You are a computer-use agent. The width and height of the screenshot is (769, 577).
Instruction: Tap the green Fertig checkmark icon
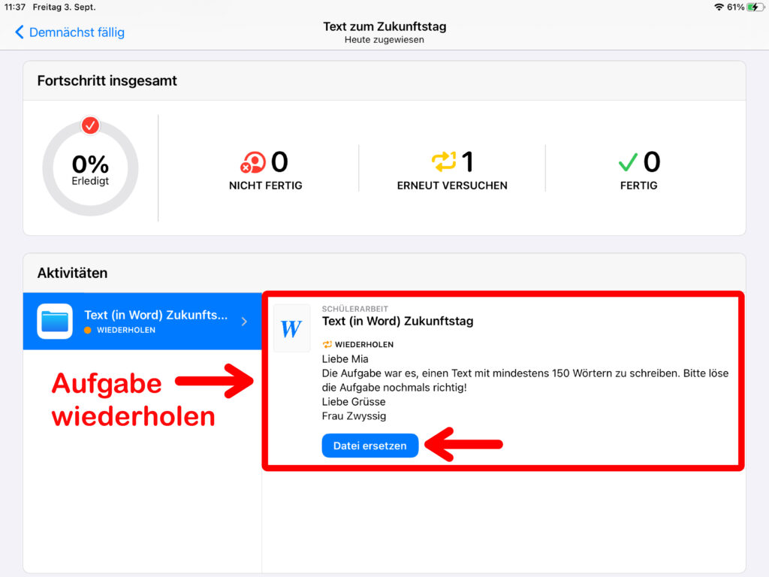pos(627,162)
